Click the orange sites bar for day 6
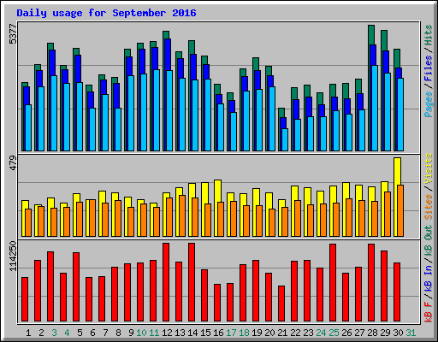 tap(92, 218)
